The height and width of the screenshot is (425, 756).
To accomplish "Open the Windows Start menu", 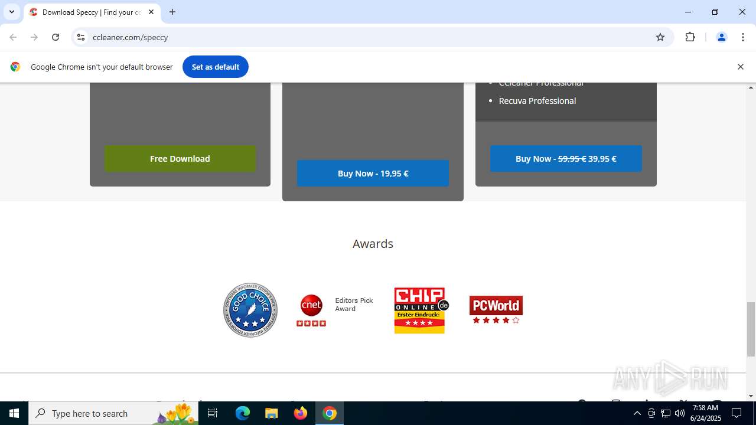I will tap(14, 413).
